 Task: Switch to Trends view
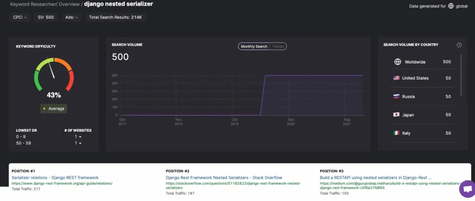coord(278,46)
